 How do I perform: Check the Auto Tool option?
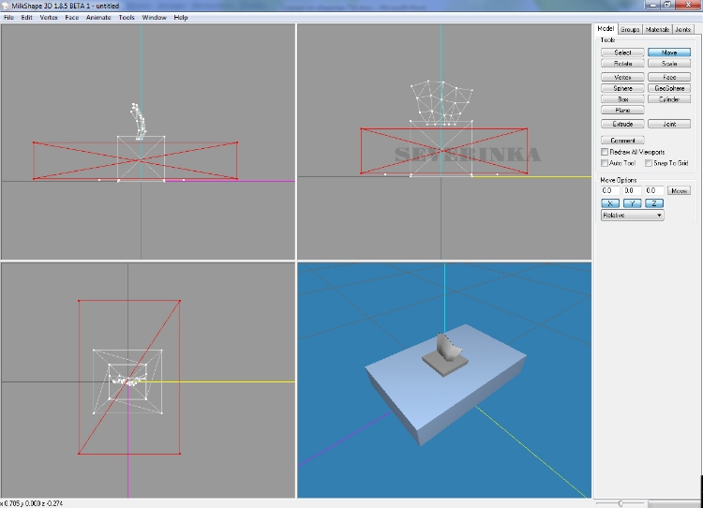(x=605, y=163)
